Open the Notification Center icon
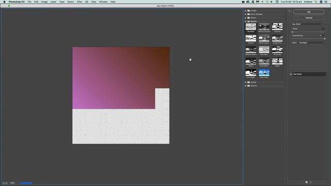The height and width of the screenshot is (186, 331). pyautogui.click(x=326, y=2)
